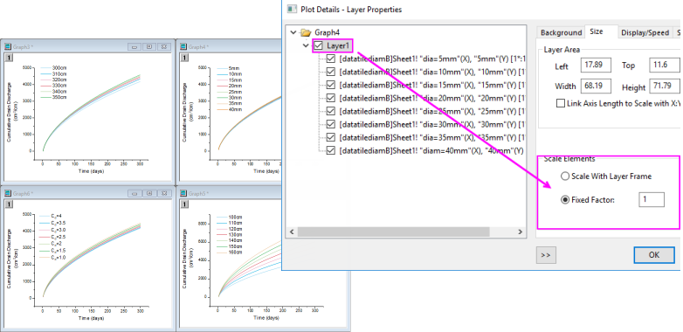
Task: Maximize the Graph3 window
Action: (x=149, y=46)
